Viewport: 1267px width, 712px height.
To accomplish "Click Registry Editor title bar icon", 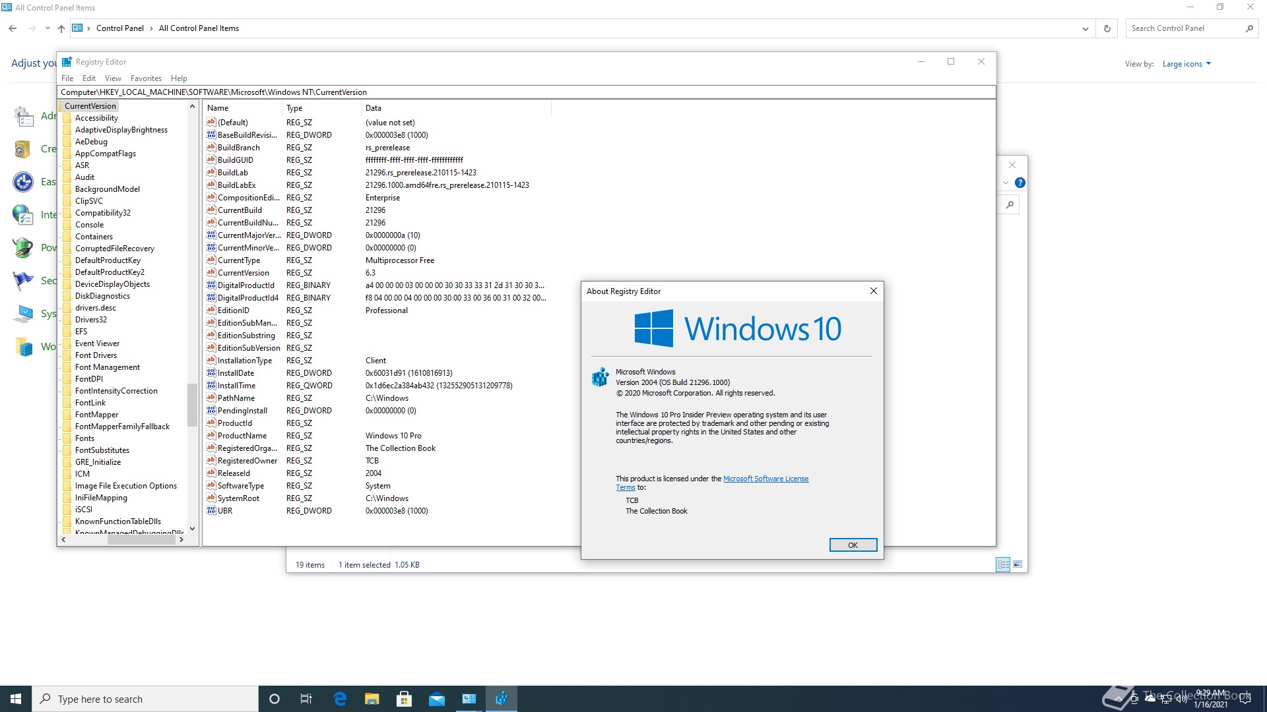I will click(67, 62).
